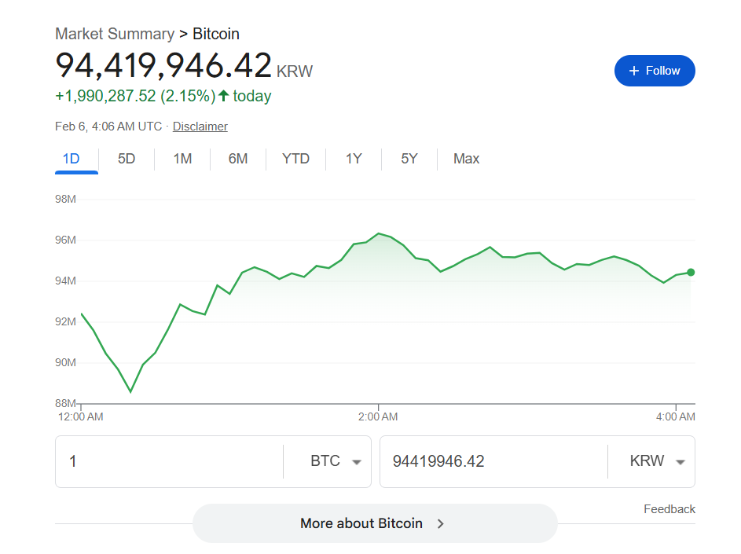Click the 12:00 AM axis label
This screenshot has width=741, height=554.
pyautogui.click(x=81, y=417)
